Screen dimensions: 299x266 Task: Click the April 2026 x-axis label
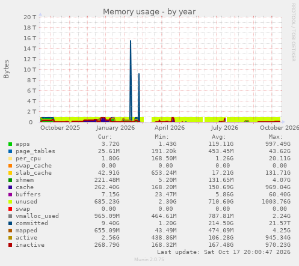point(170,128)
